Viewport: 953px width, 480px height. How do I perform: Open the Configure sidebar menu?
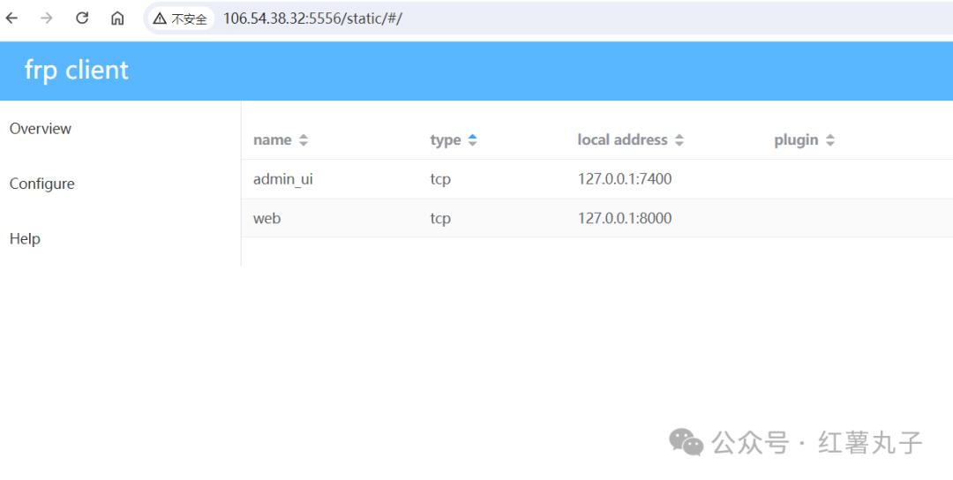[42, 184]
